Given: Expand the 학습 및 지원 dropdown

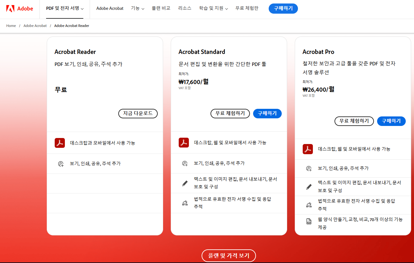Looking at the screenshot, I should [x=213, y=9].
